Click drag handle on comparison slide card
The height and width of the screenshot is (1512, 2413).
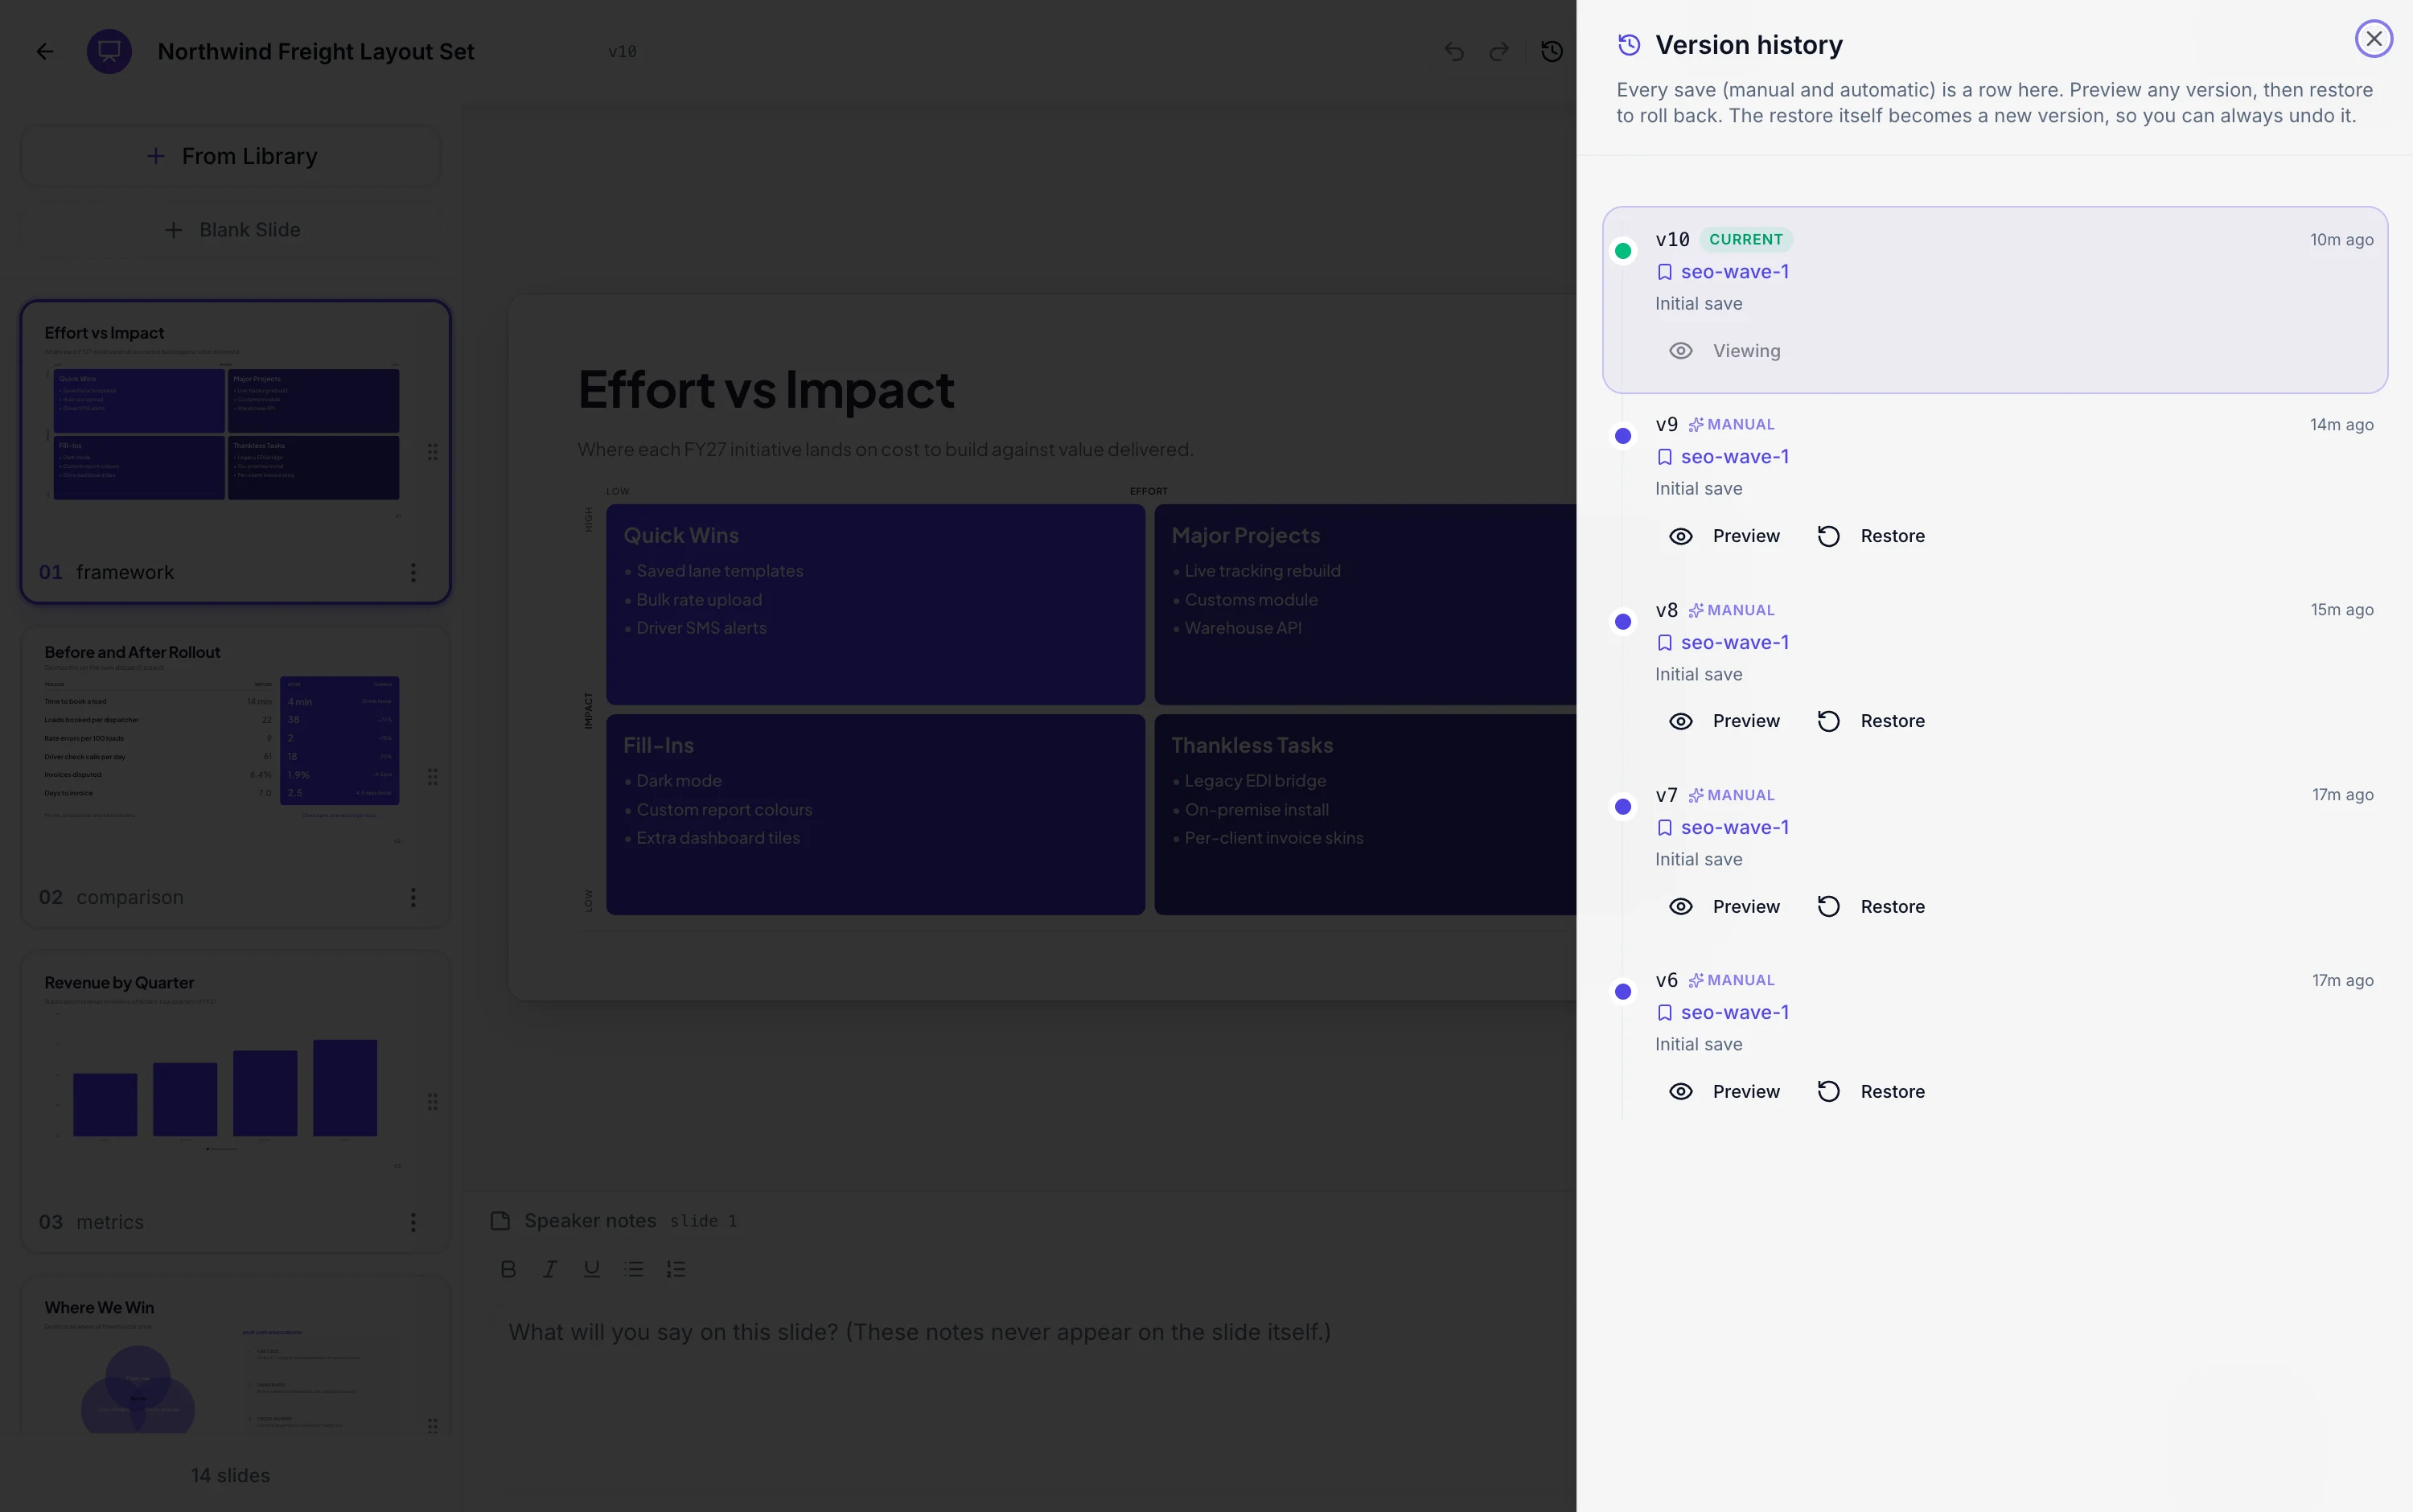point(432,777)
